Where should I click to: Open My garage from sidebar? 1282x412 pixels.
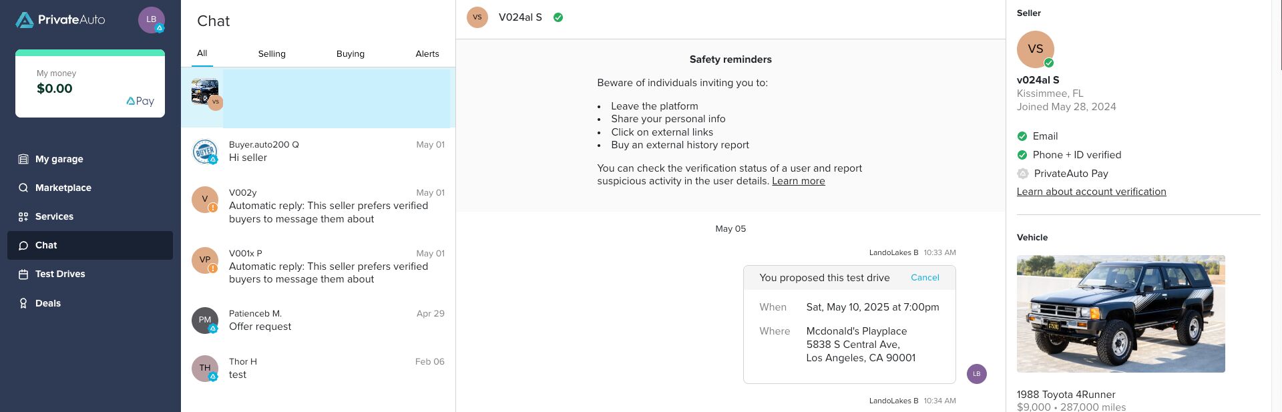(x=59, y=159)
